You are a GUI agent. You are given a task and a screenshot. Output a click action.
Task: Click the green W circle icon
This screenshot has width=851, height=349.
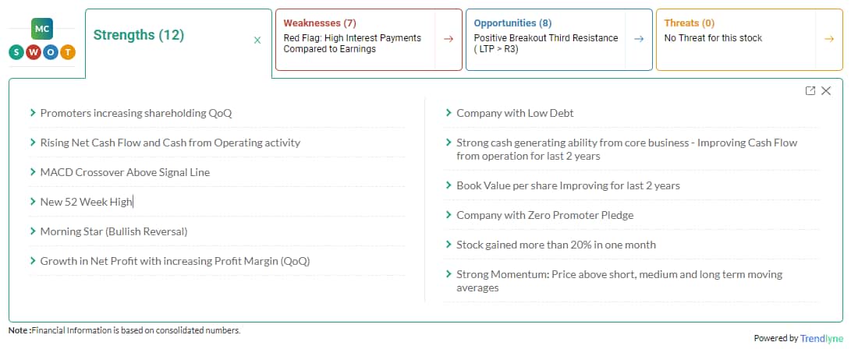point(34,52)
